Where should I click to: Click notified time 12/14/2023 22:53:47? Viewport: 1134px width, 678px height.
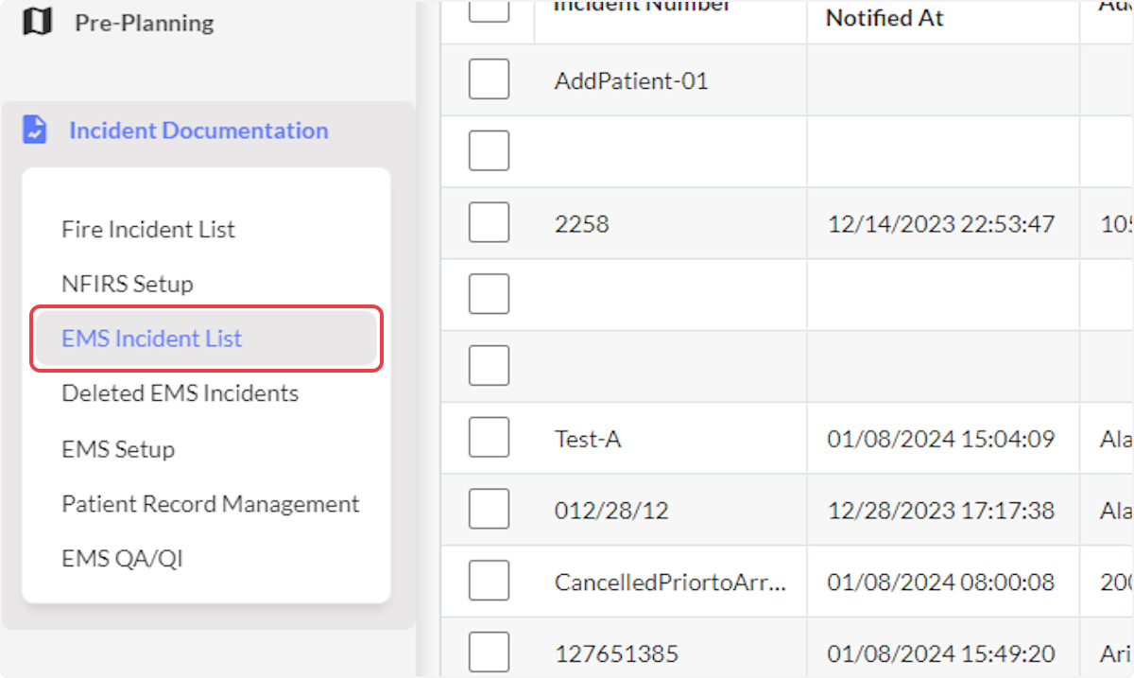point(941,224)
